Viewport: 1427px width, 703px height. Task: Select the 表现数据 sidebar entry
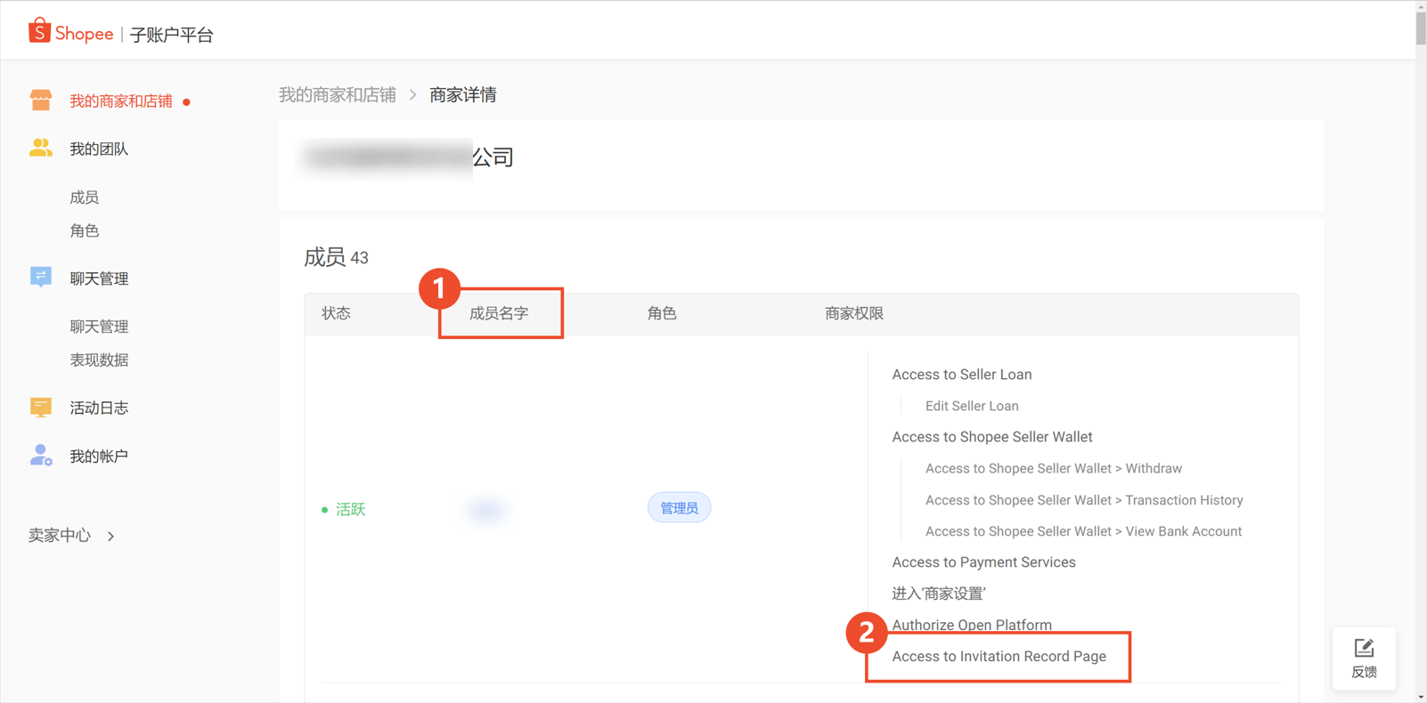[x=99, y=360]
